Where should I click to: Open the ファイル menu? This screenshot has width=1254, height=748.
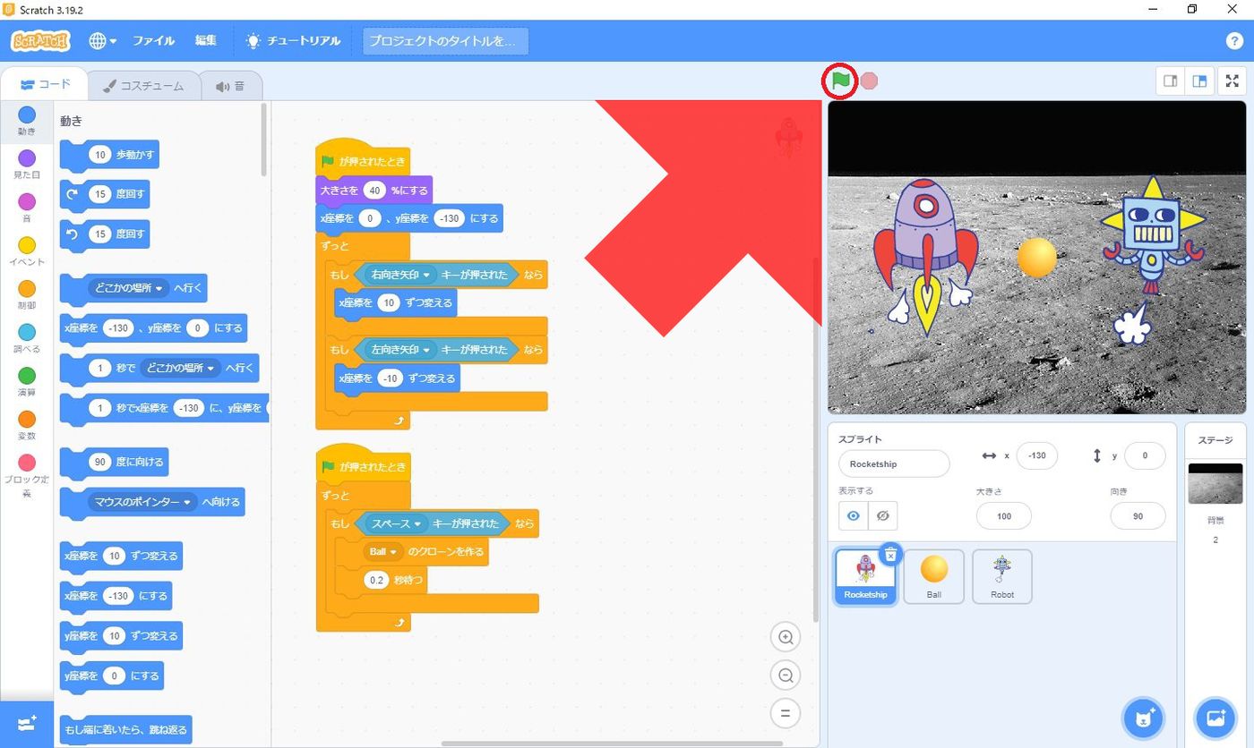(x=153, y=41)
